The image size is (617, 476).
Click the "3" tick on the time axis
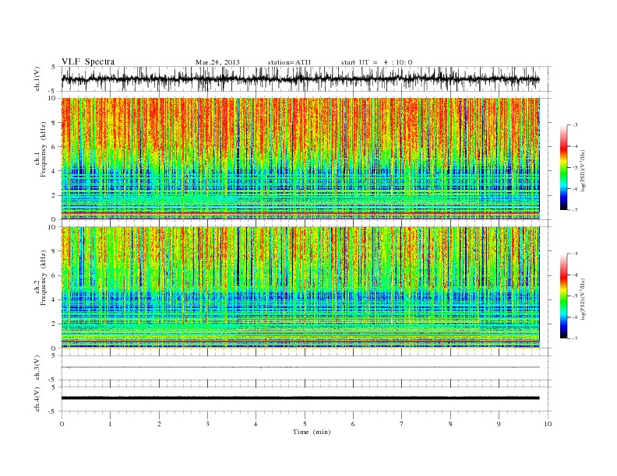(x=207, y=424)
